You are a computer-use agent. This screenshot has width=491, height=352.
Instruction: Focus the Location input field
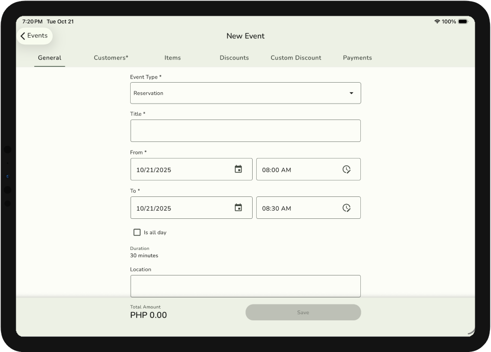[x=245, y=286]
